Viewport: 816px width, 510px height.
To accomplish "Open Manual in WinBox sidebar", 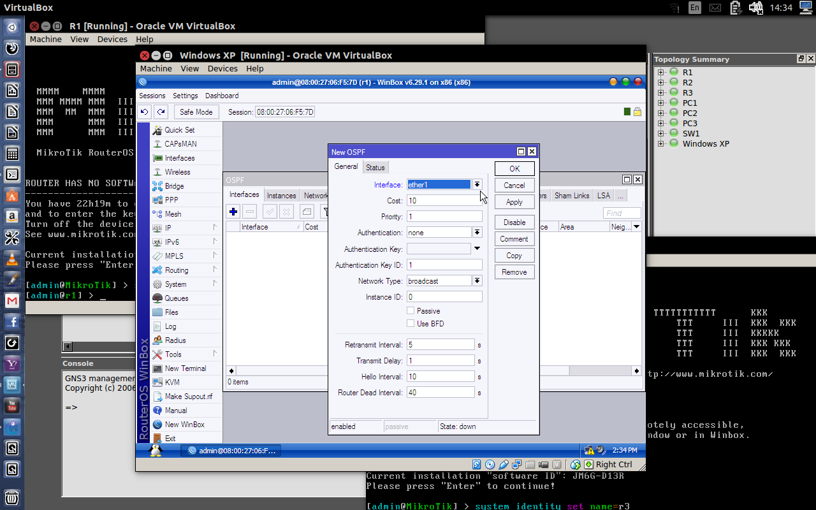I will 175,411.
